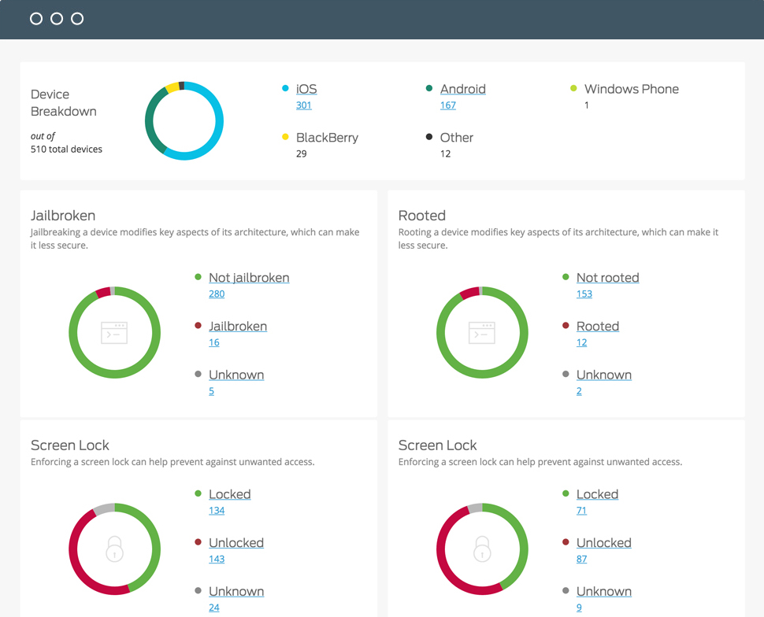Click the Other device label
This screenshot has width=764, height=617.
tap(457, 138)
